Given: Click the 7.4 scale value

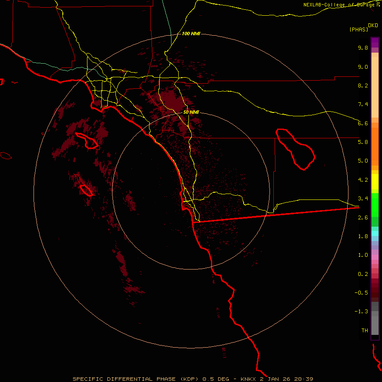Looking at the screenshot, I should pos(363,104).
